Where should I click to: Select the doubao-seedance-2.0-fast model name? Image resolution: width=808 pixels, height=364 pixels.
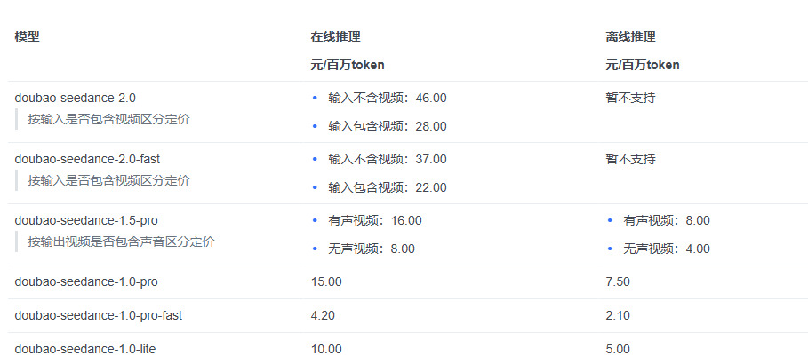(x=87, y=159)
